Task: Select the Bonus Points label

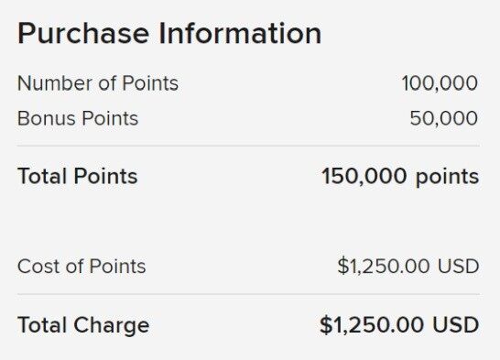Action: (78, 118)
